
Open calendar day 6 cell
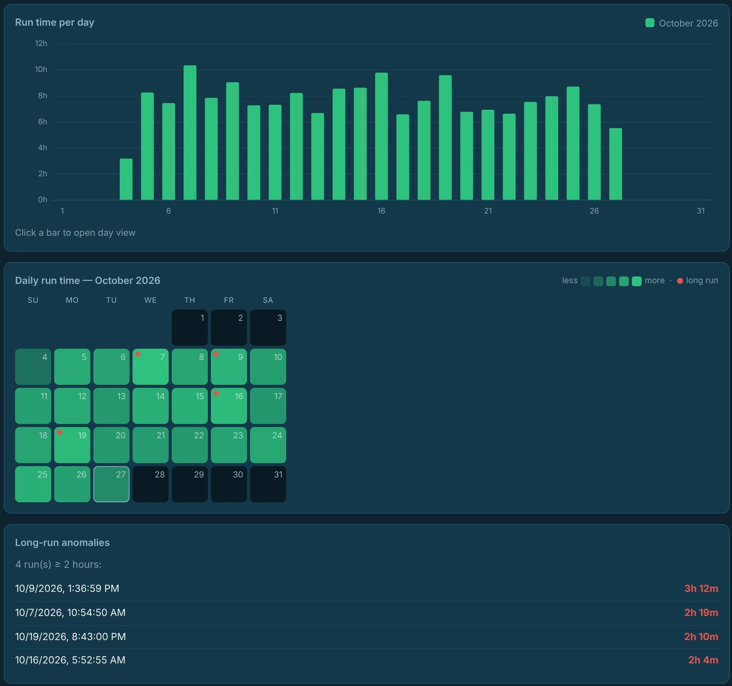pos(111,367)
